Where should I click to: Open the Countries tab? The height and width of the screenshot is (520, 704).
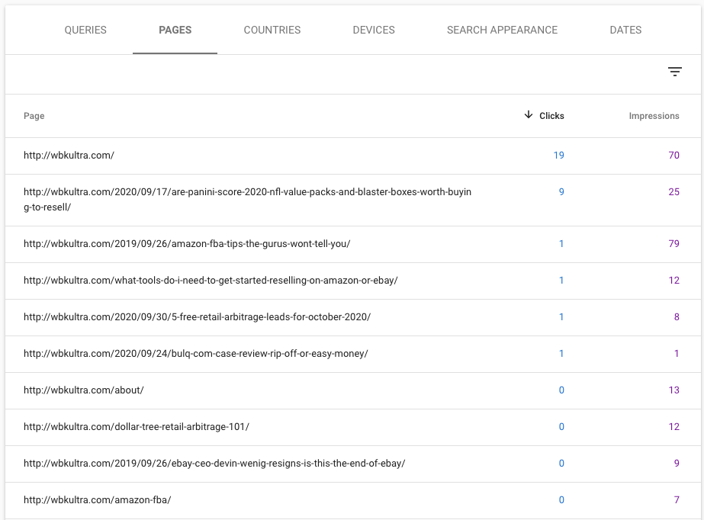point(272,30)
